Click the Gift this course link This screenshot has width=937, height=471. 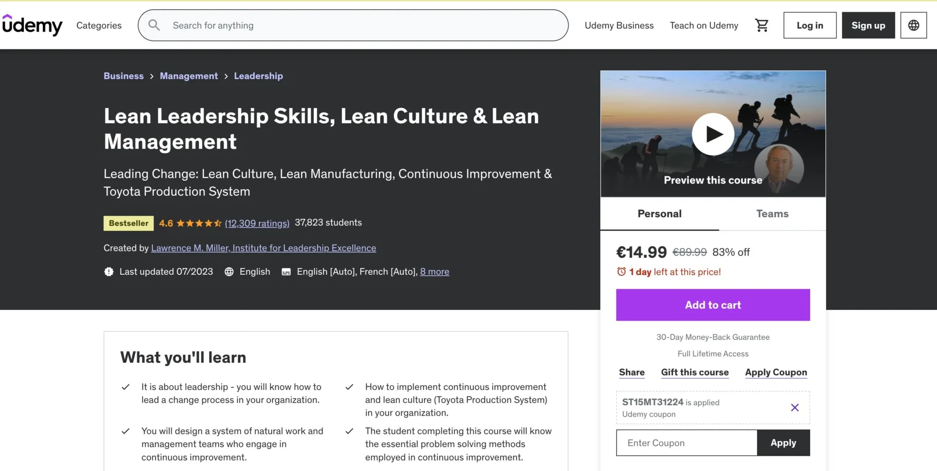(694, 372)
